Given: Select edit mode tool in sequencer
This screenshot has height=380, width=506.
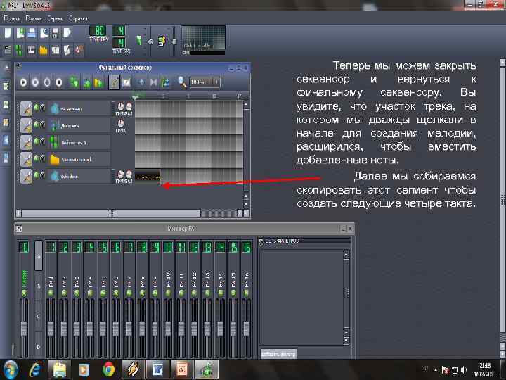Looking at the screenshot, I should click(126, 82).
